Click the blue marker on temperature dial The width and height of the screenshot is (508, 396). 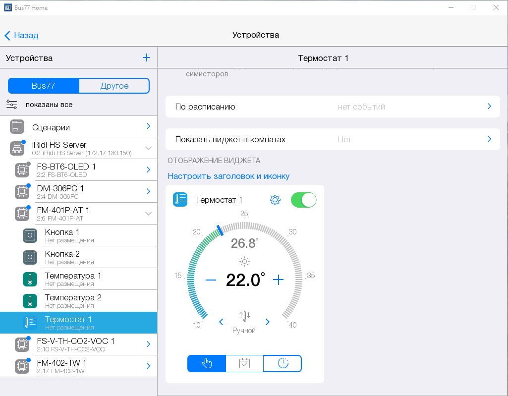219,230
